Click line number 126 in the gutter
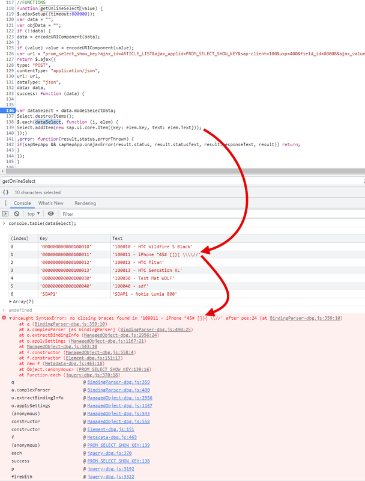Screen dimensions: 365x481 [x=10, y=54]
